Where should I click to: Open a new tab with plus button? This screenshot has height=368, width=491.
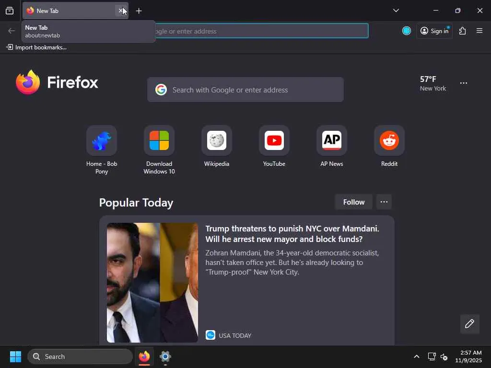pos(139,11)
